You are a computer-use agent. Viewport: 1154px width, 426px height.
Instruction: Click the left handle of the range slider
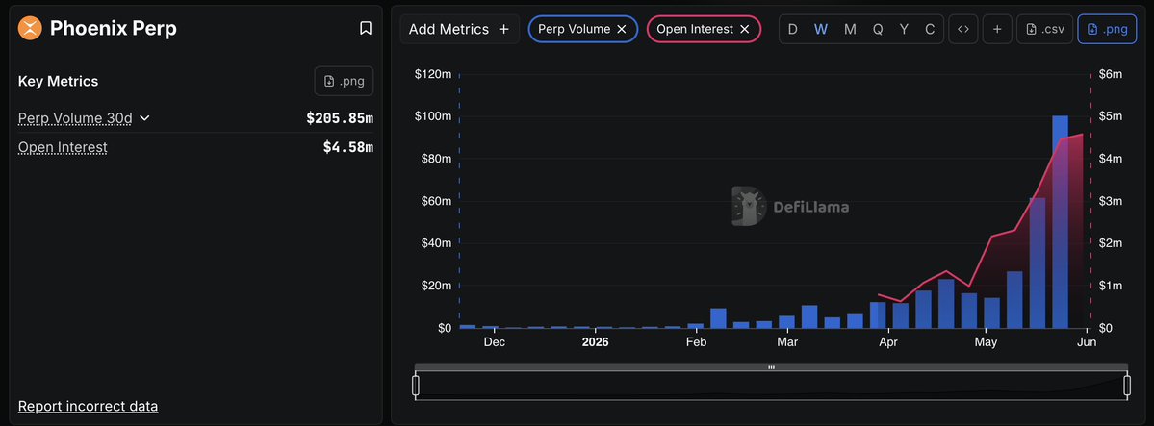415,386
